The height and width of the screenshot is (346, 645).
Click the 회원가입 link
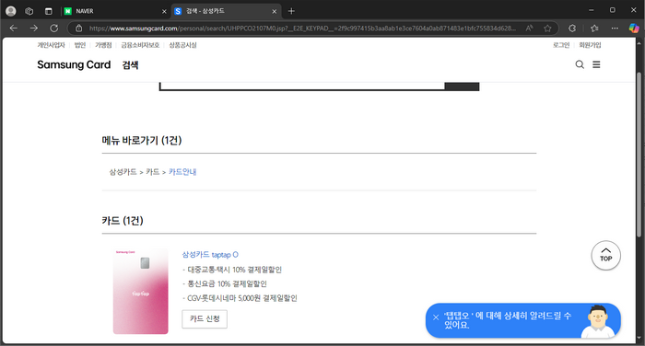click(x=590, y=45)
